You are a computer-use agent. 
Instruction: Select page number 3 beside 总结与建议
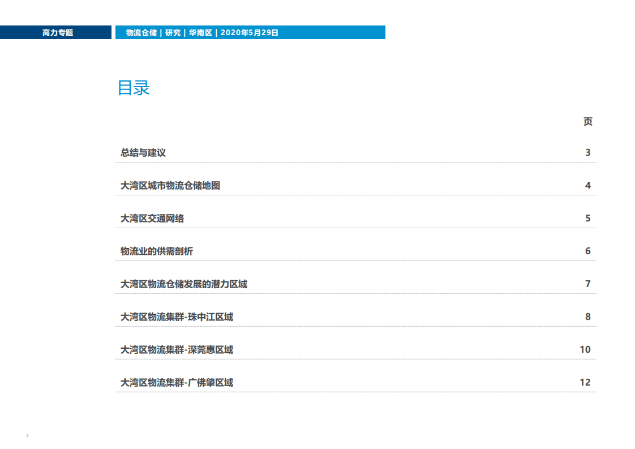coord(587,152)
